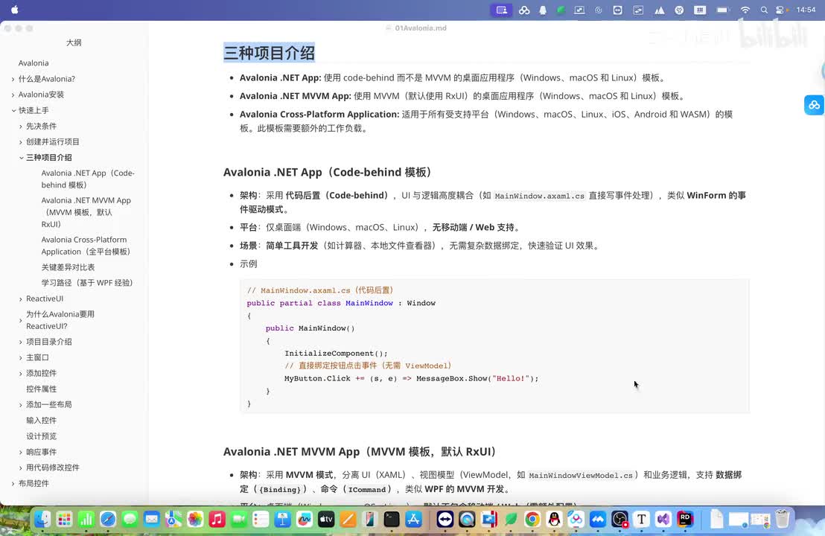
Task: Open Mail from the Dock
Action: click(x=152, y=520)
